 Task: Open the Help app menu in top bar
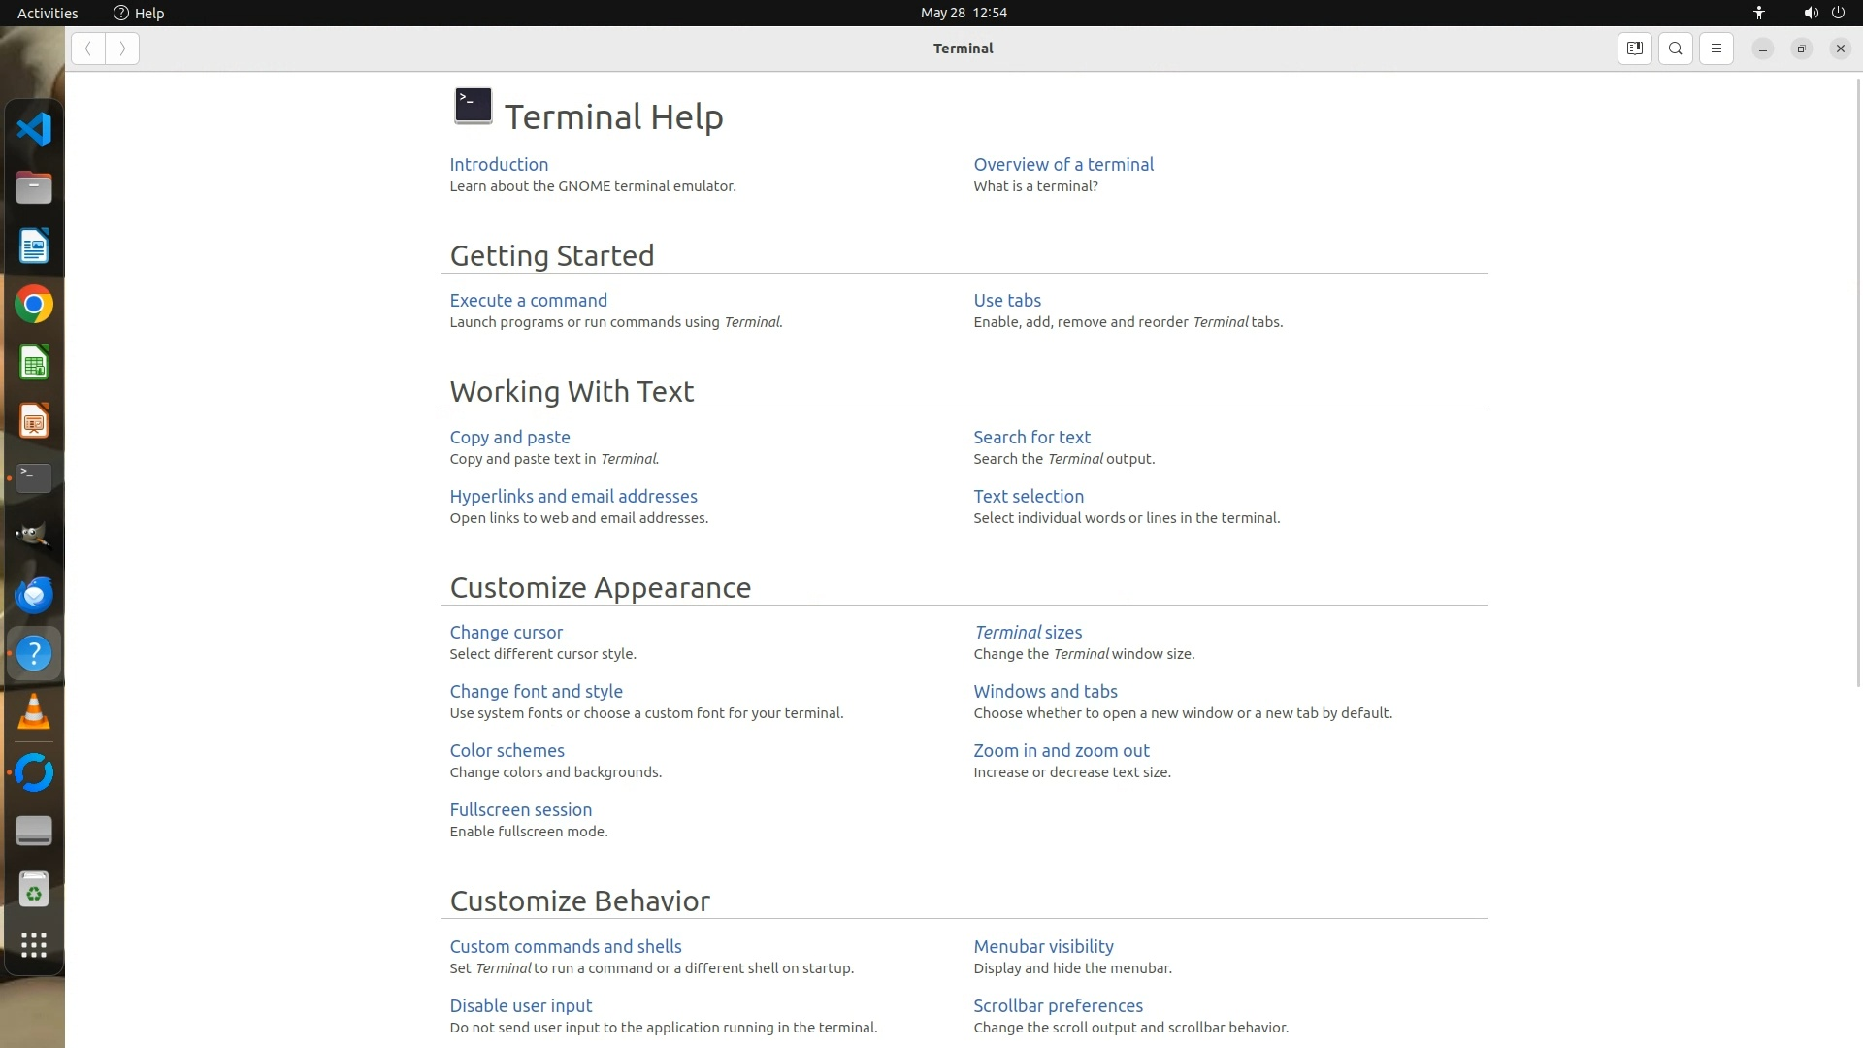point(139,13)
